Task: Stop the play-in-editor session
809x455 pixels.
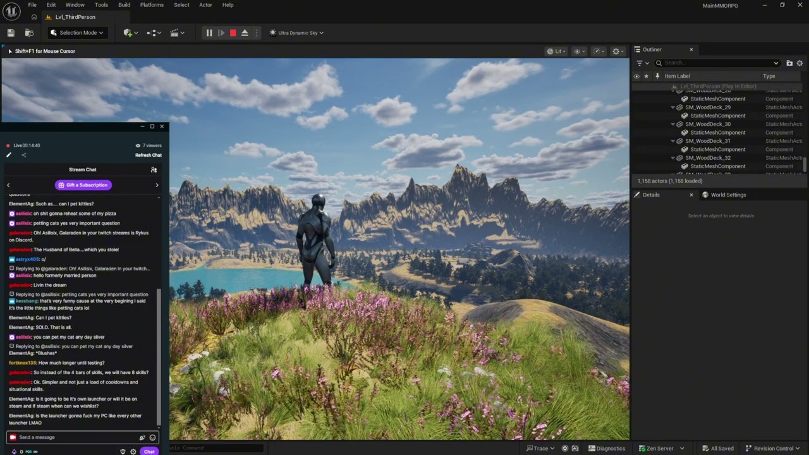Action: 233,33
